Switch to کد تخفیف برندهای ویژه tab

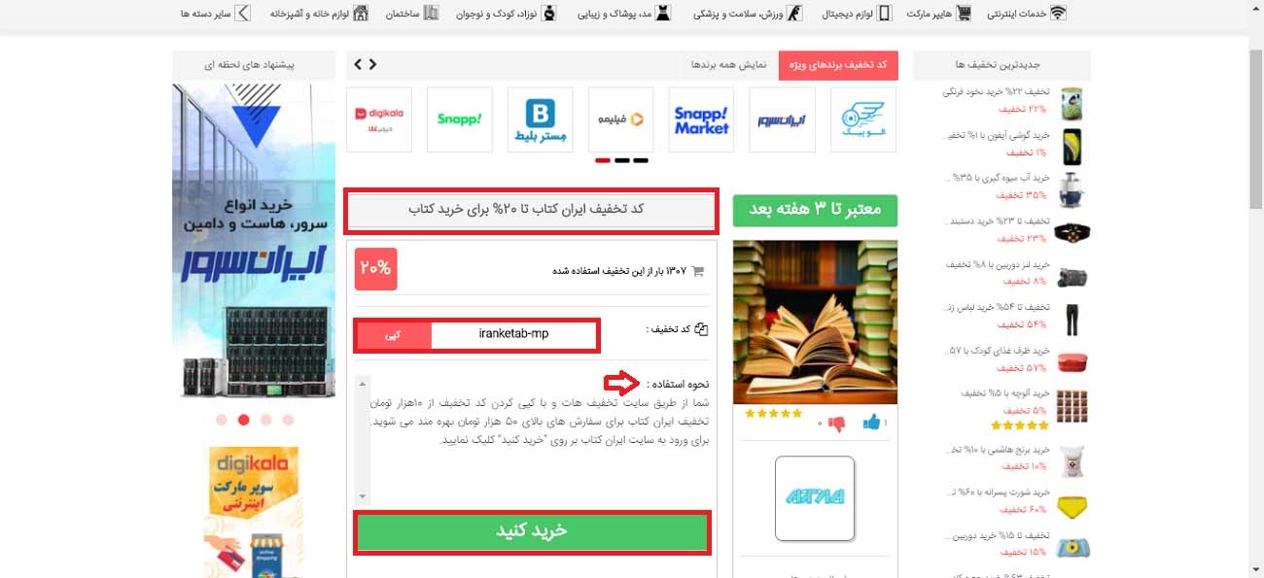838,64
